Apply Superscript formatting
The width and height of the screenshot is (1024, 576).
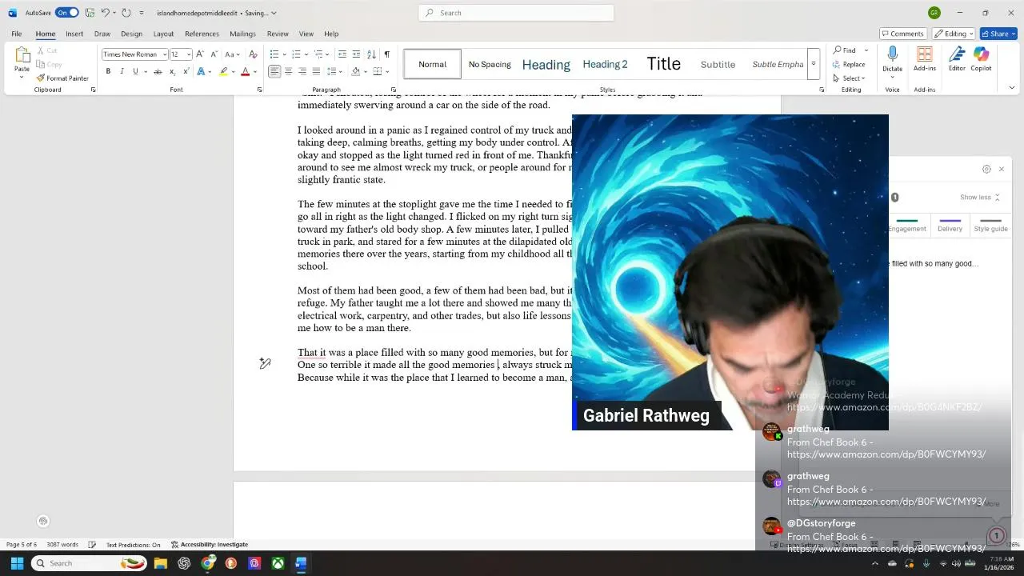tap(185, 71)
